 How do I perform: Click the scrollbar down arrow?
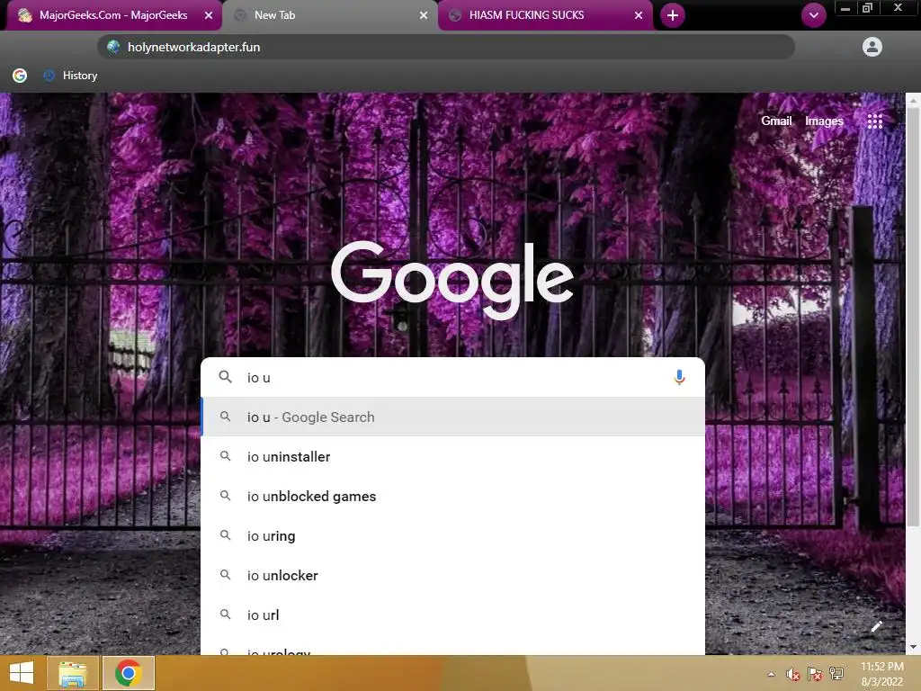[913, 647]
